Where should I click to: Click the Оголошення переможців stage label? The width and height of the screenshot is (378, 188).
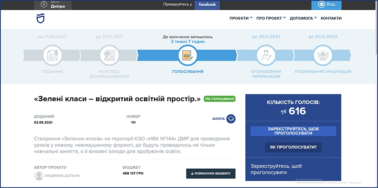[266, 74]
